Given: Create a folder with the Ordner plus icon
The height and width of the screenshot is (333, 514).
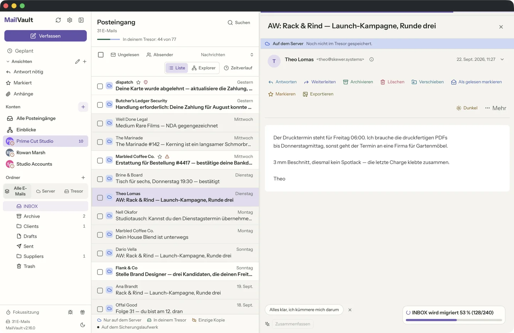Looking at the screenshot, I should [83, 178].
